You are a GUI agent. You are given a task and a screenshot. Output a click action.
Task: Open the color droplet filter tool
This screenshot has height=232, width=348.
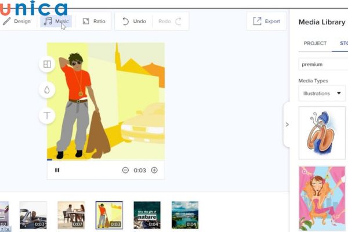[x=47, y=90]
